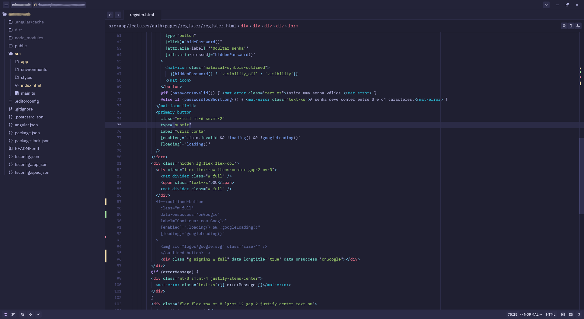This screenshot has width=584, height=319.
Task: Open the terminal panel icon
Action: [563, 314]
